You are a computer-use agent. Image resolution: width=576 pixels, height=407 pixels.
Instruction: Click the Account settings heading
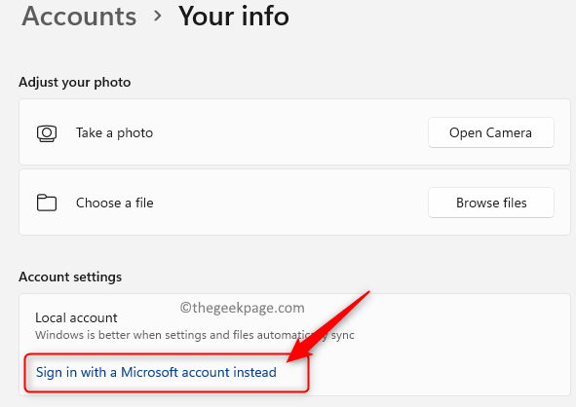click(70, 277)
